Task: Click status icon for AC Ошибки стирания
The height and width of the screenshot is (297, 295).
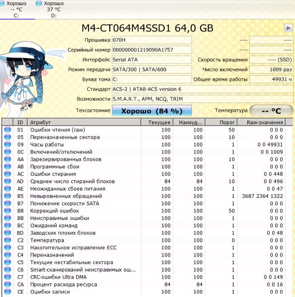Action: [x=8, y=174]
